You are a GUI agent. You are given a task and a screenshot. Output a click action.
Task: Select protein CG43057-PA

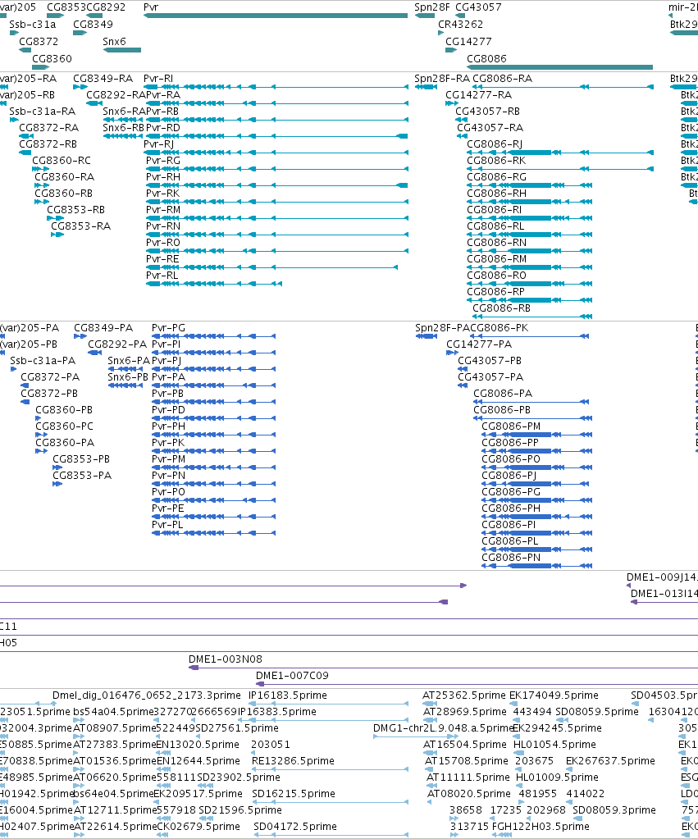pyautogui.click(x=490, y=377)
